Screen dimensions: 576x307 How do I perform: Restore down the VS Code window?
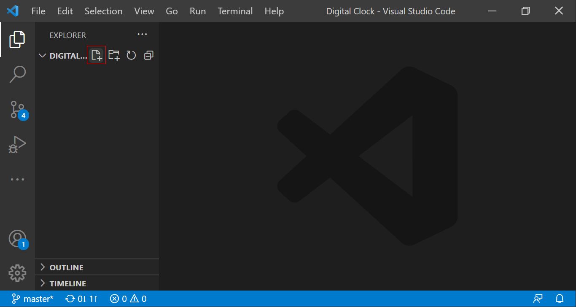pyautogui.click(x=525, y=11)
